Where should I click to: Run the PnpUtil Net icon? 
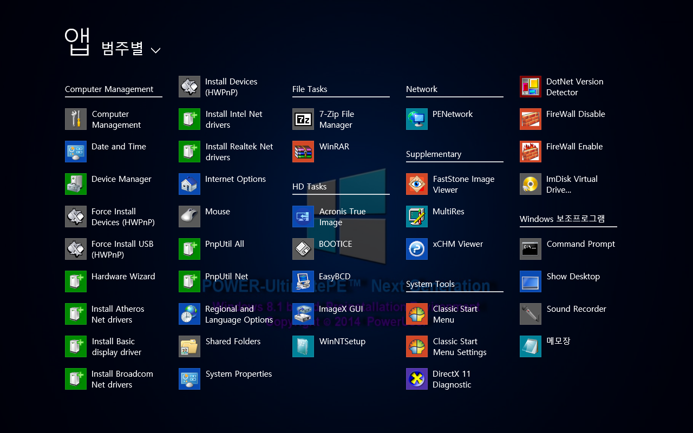(189, 281)
